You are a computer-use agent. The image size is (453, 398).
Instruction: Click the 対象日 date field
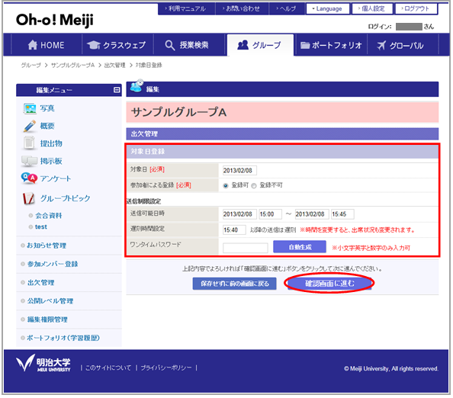pos(239,170)
